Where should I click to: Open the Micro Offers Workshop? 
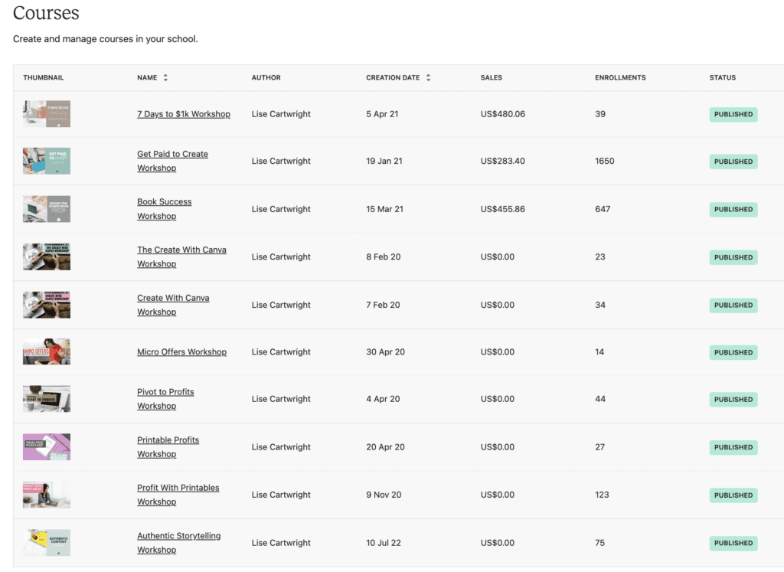(x=181, y=351)
